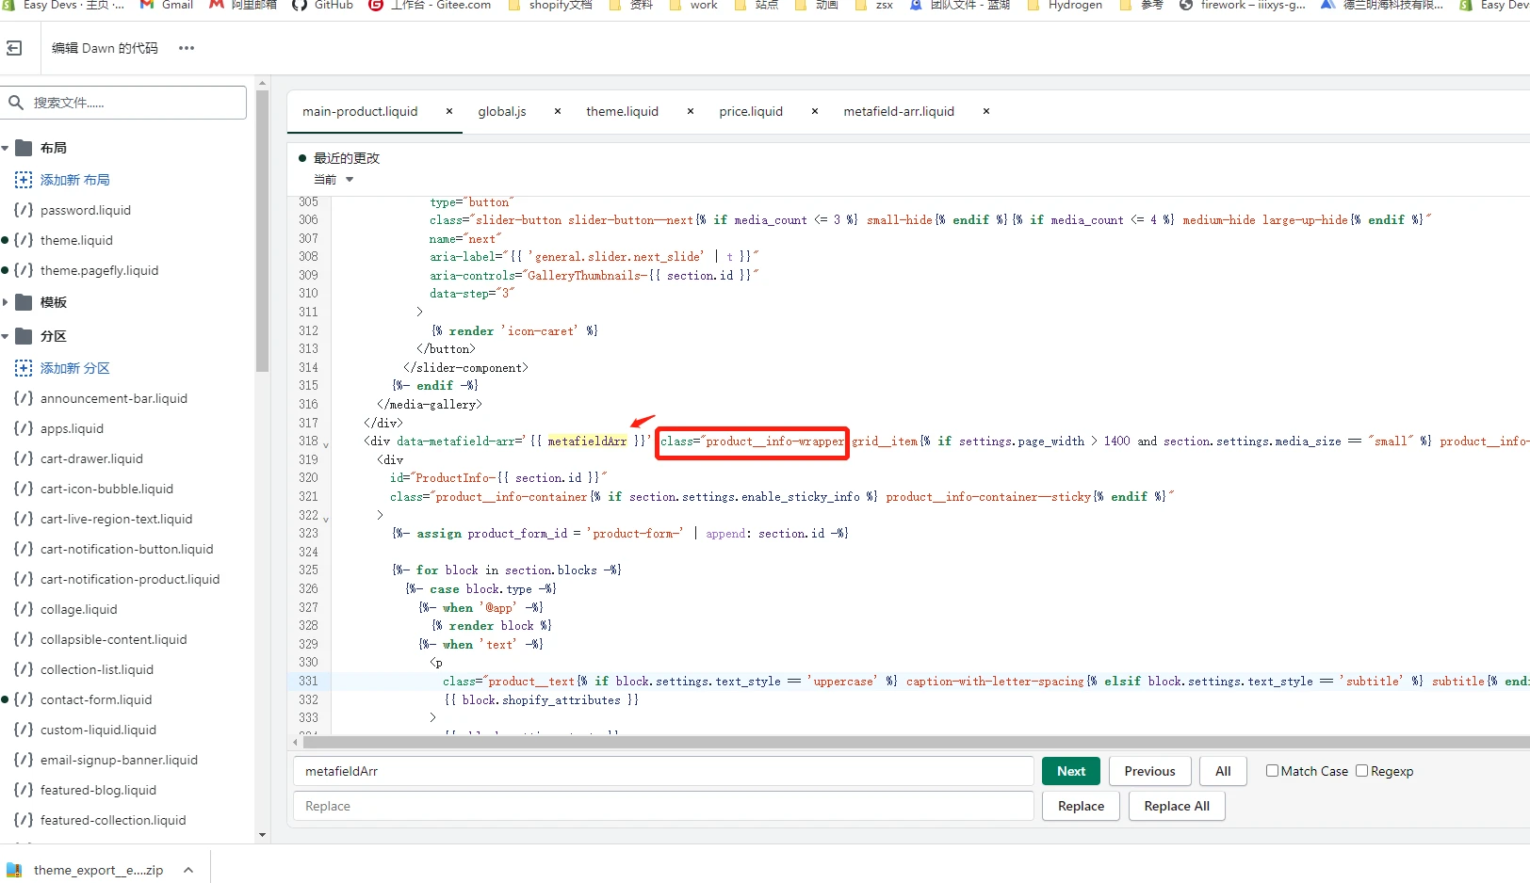Click the 分区 folder icon
This screenshot has height=883, width=1530.
click(x=24, y=336)
